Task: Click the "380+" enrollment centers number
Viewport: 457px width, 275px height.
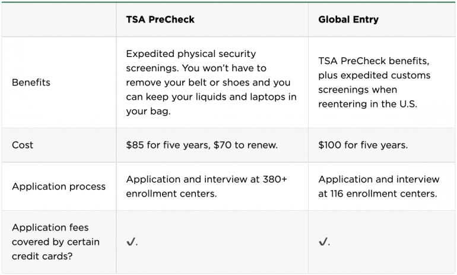Action: 275,179
